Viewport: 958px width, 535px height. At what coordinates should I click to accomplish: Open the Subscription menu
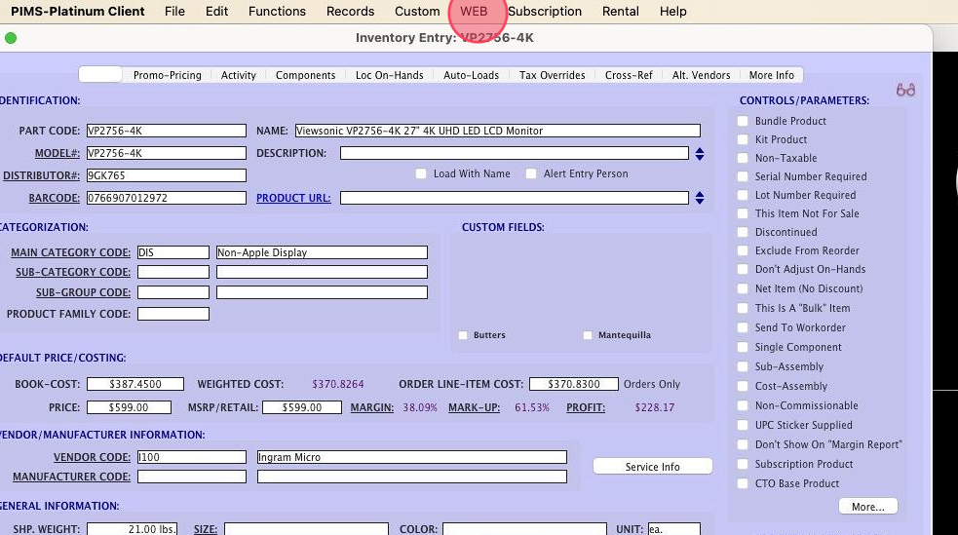(x=545, y=11)
